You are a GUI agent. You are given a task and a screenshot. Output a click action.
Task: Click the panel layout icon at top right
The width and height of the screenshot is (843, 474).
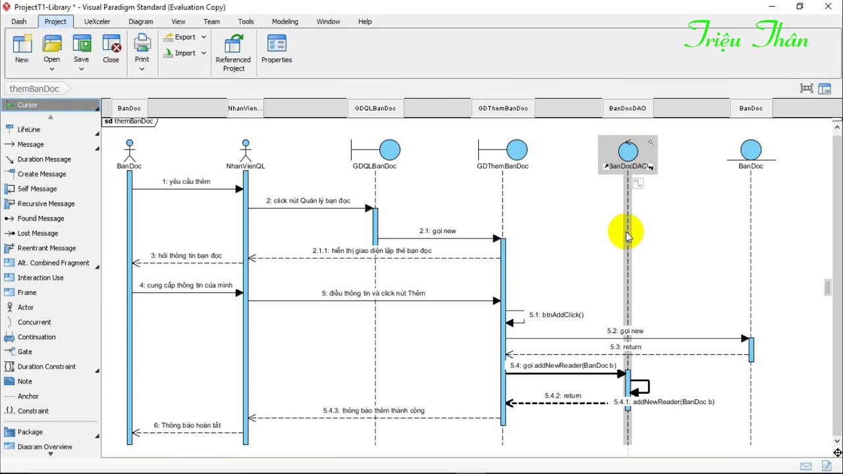(x=826, y=88)
